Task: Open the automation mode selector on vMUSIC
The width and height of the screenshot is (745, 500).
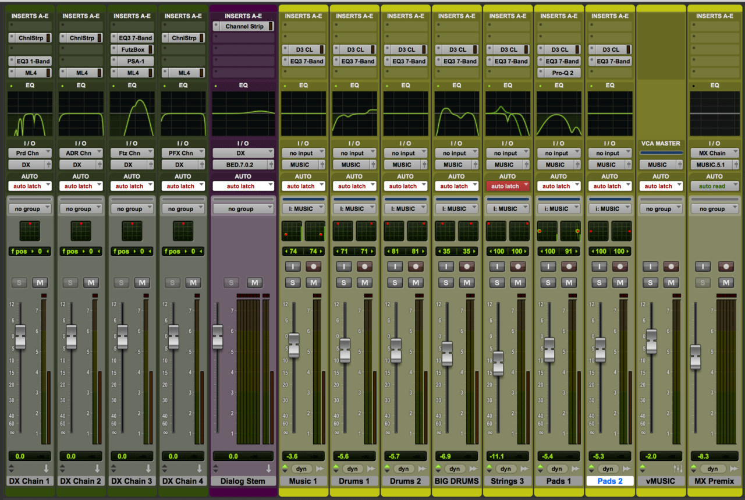Action: (661, 186)
